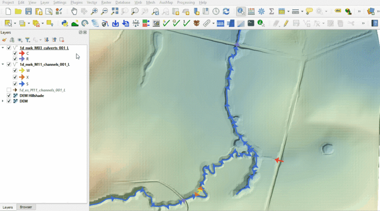The width and height of the screenshot is (380, 211).
Task: Click the Statistical Summary sigma icon
Action: coord(271,11)
